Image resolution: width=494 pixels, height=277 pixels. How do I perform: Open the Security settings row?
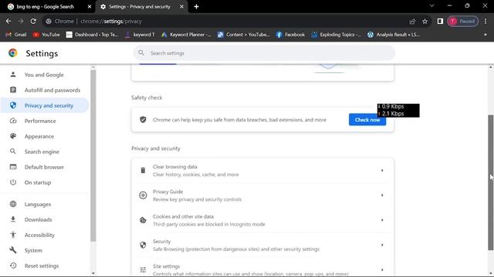262,245
